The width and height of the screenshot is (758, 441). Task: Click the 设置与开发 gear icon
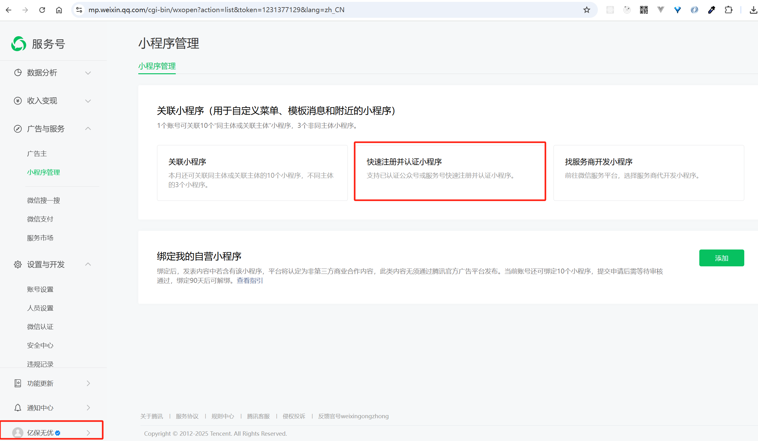click(x=18, y=264)
